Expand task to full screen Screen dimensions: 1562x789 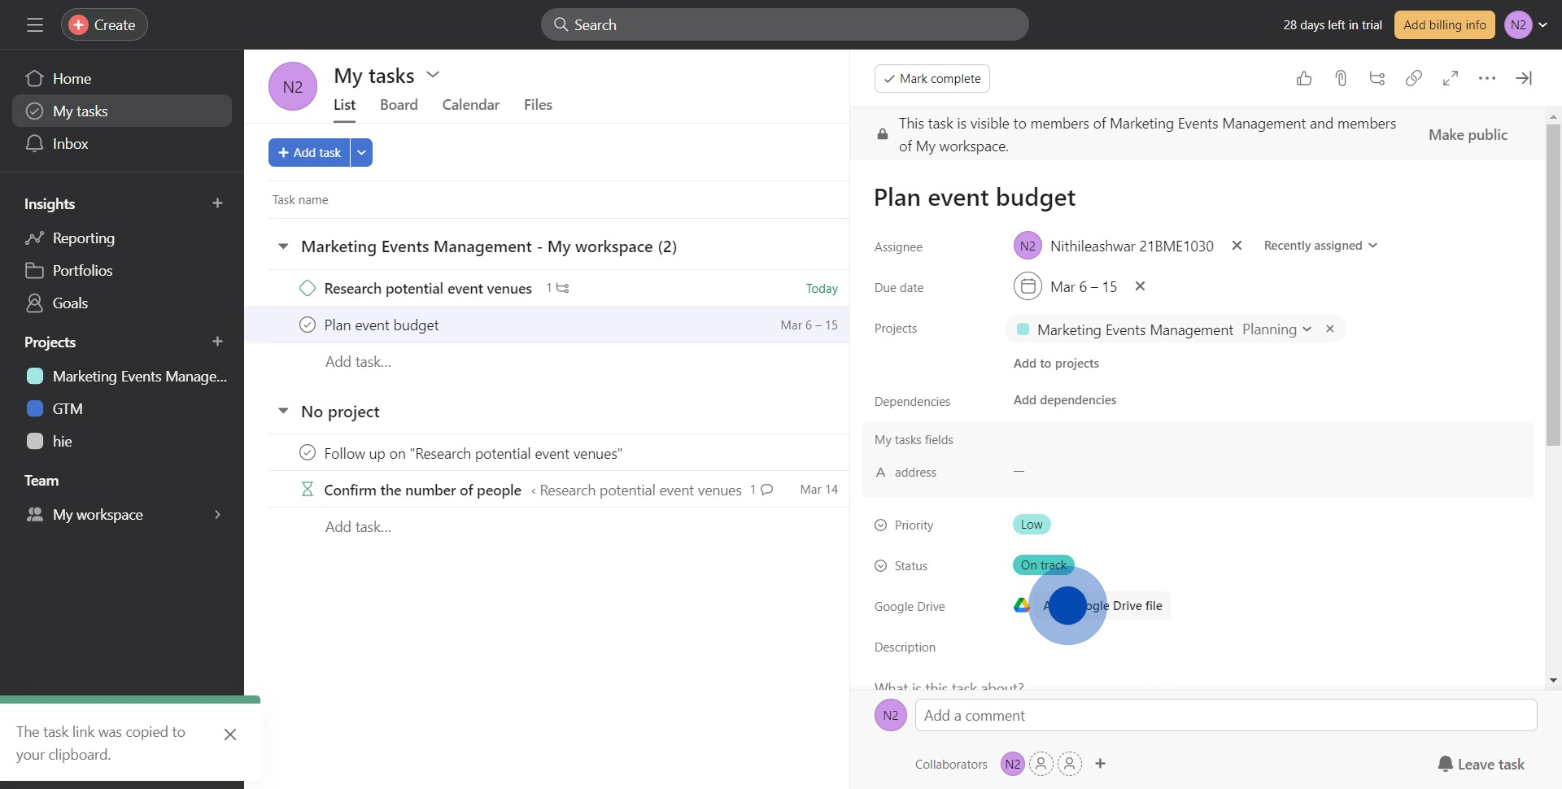[x=1451, y=78]
